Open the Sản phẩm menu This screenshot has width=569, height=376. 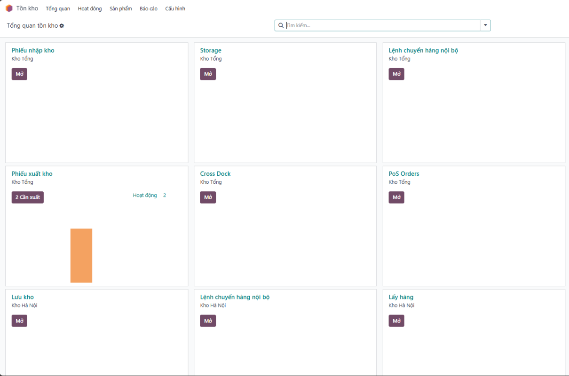(121, 8)
